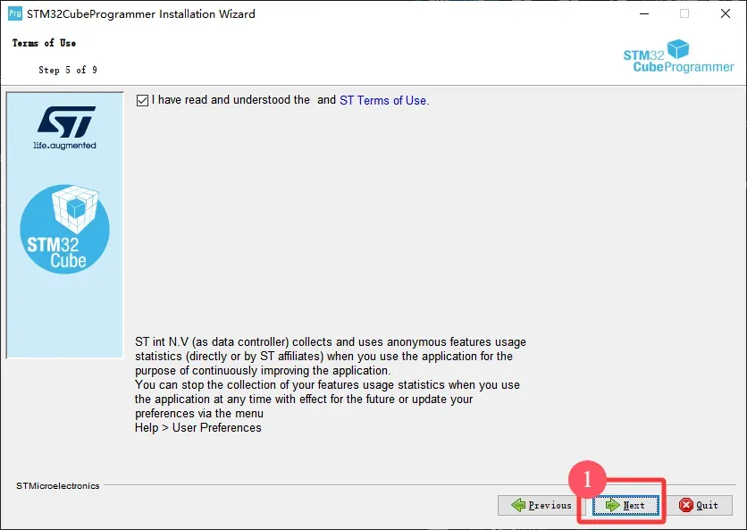Viewport: 747px width, 530px height.
Task: Click the green right arrow on Next
Action: click(612, 505)
